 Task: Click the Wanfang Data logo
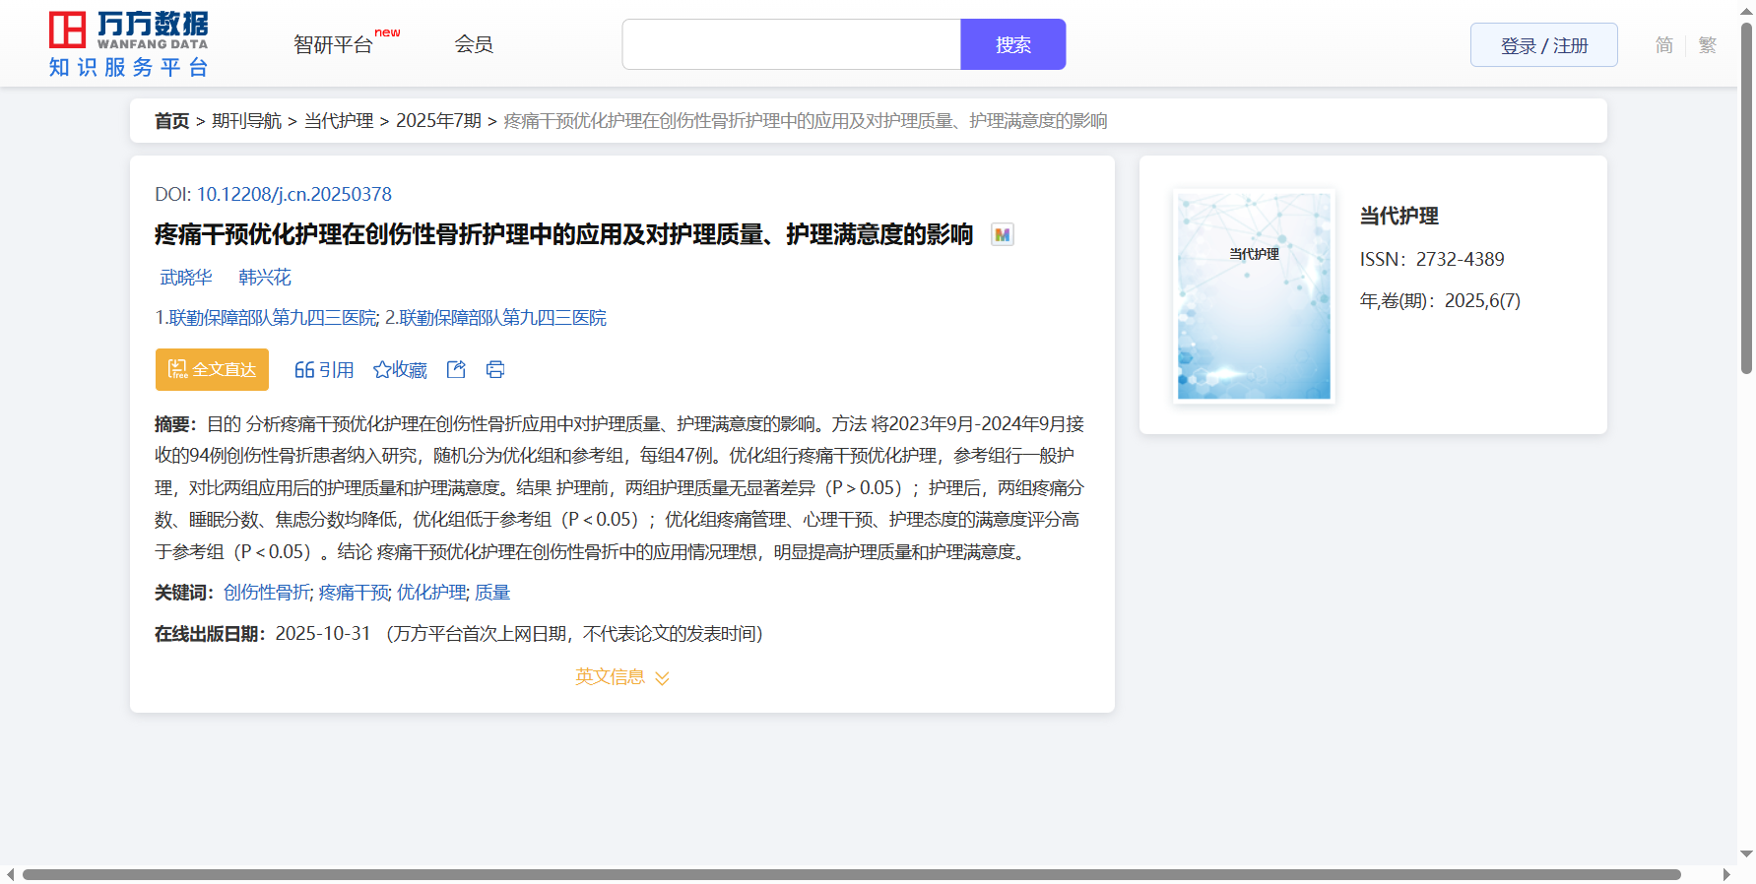[x=128, y=44]
